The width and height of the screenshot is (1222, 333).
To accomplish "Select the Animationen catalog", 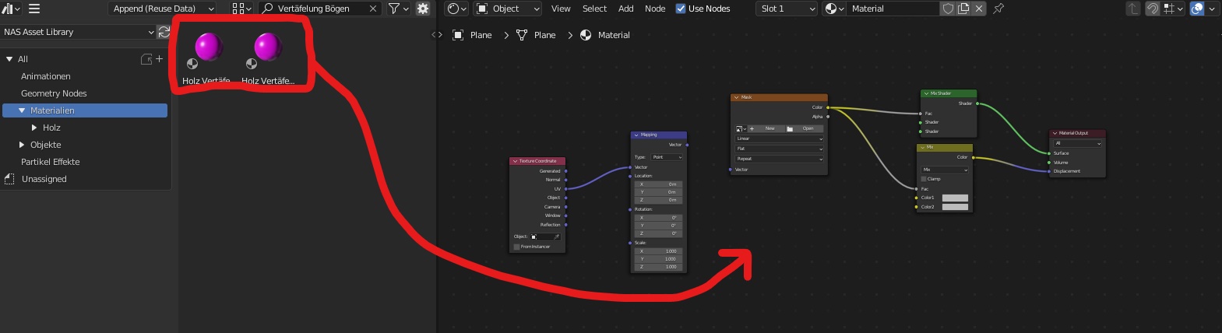I will point(46,76).
